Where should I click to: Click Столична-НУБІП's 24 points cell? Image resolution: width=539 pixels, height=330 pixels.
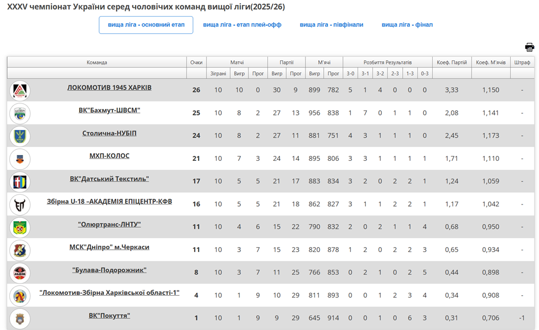[x=196, y=135]
